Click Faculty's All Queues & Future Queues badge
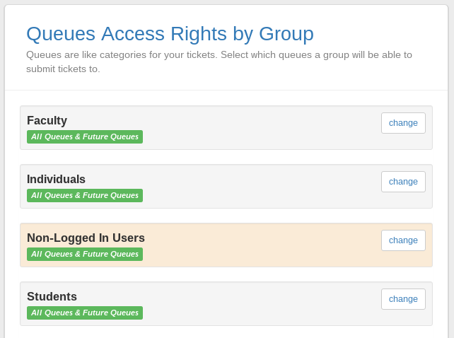 click(85, 137)
